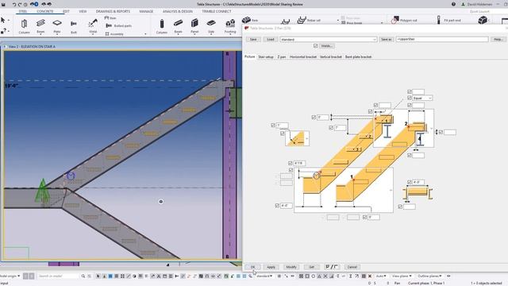
Task: Click the Apply button
Action: (271, 267)
